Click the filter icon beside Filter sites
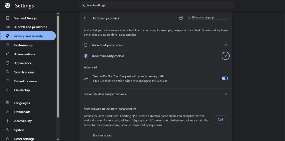The height and width of the screenshot is (141, 285). pos(189,18)
